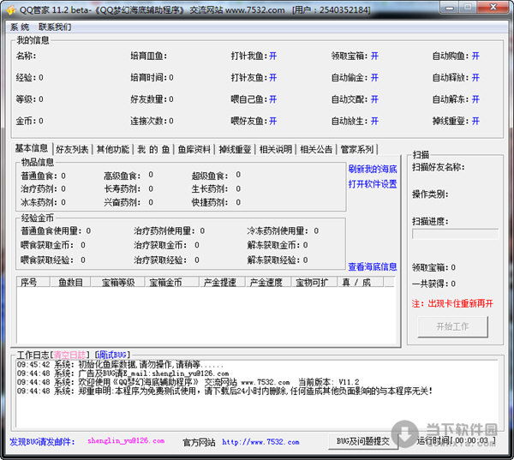Click 刷新我的海底 link

click(x=373, y=169)
